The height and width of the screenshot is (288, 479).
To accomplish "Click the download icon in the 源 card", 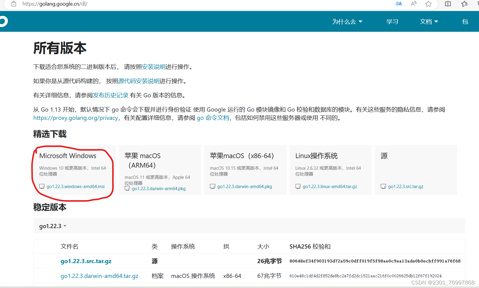I will (x=383, y=186).
